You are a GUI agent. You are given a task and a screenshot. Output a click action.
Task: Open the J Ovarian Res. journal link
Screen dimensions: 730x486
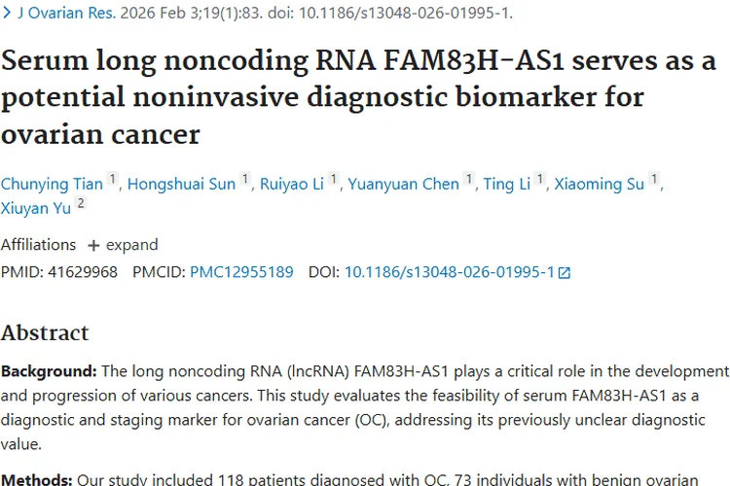point(67,14)
